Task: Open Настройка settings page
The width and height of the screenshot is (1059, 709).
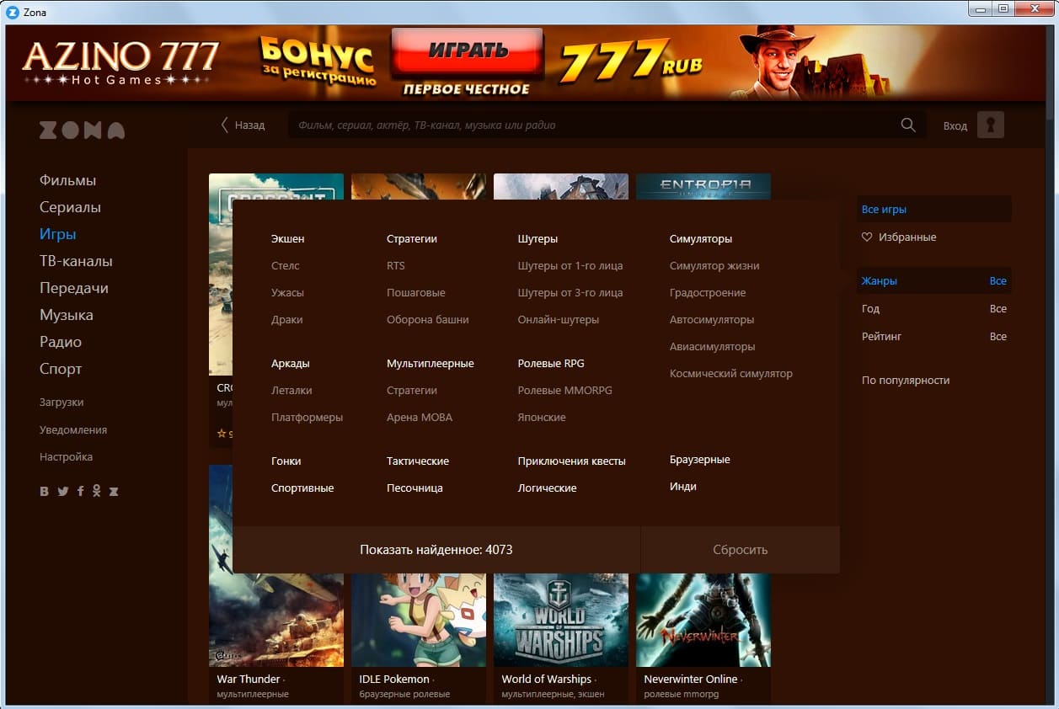Action: [x=66, y=456]
